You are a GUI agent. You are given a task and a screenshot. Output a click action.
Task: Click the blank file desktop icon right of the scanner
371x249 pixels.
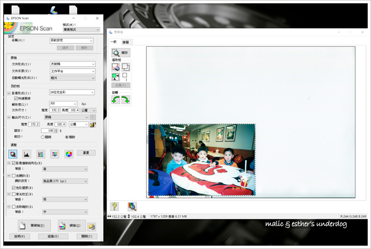point(73,10)
